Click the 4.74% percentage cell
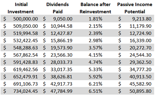 click(x=95, y=62)
